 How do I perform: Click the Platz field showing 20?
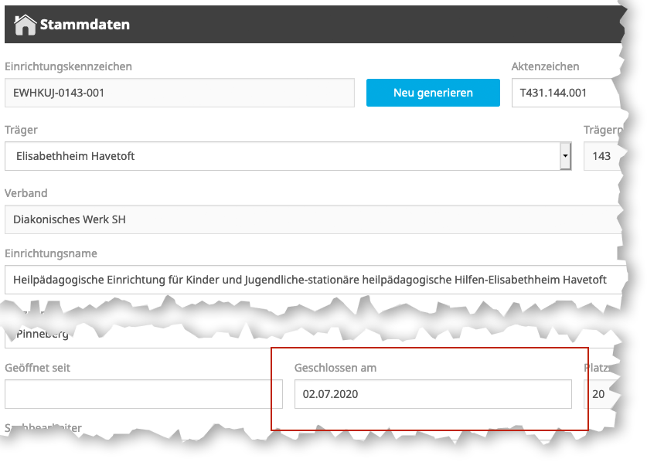click(x=601, y=394)
